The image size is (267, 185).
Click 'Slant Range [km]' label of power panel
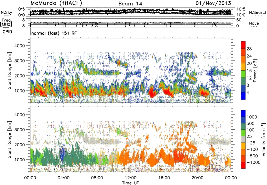(x=9, y=70)
